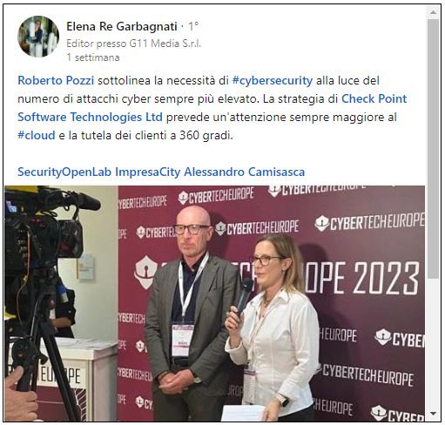Open the Roberto Pozzi mention link
Screen dimensions: 445x425
(x=56, y=80)
